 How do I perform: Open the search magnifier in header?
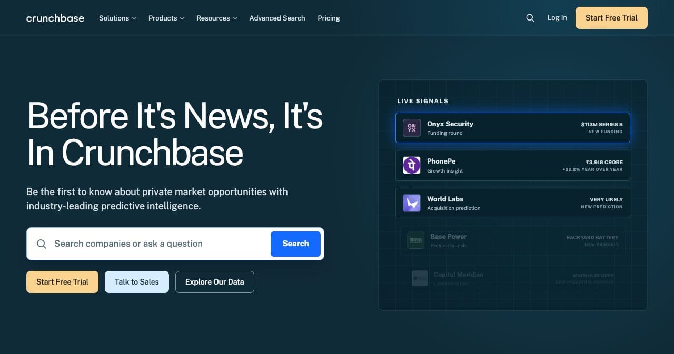point(530,18)
